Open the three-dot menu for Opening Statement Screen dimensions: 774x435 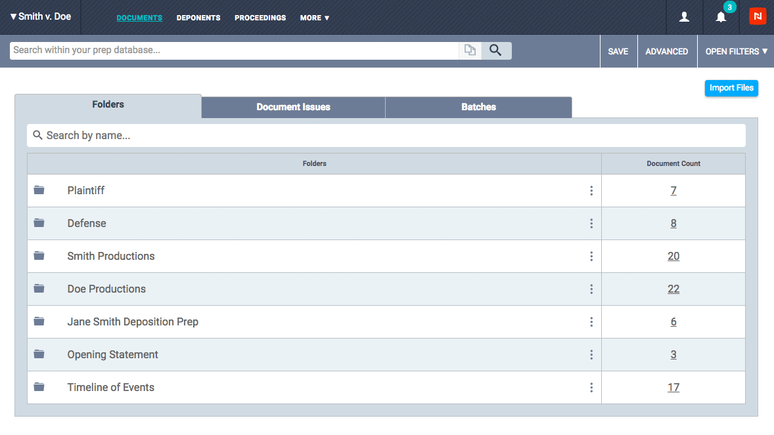(591, 354)
